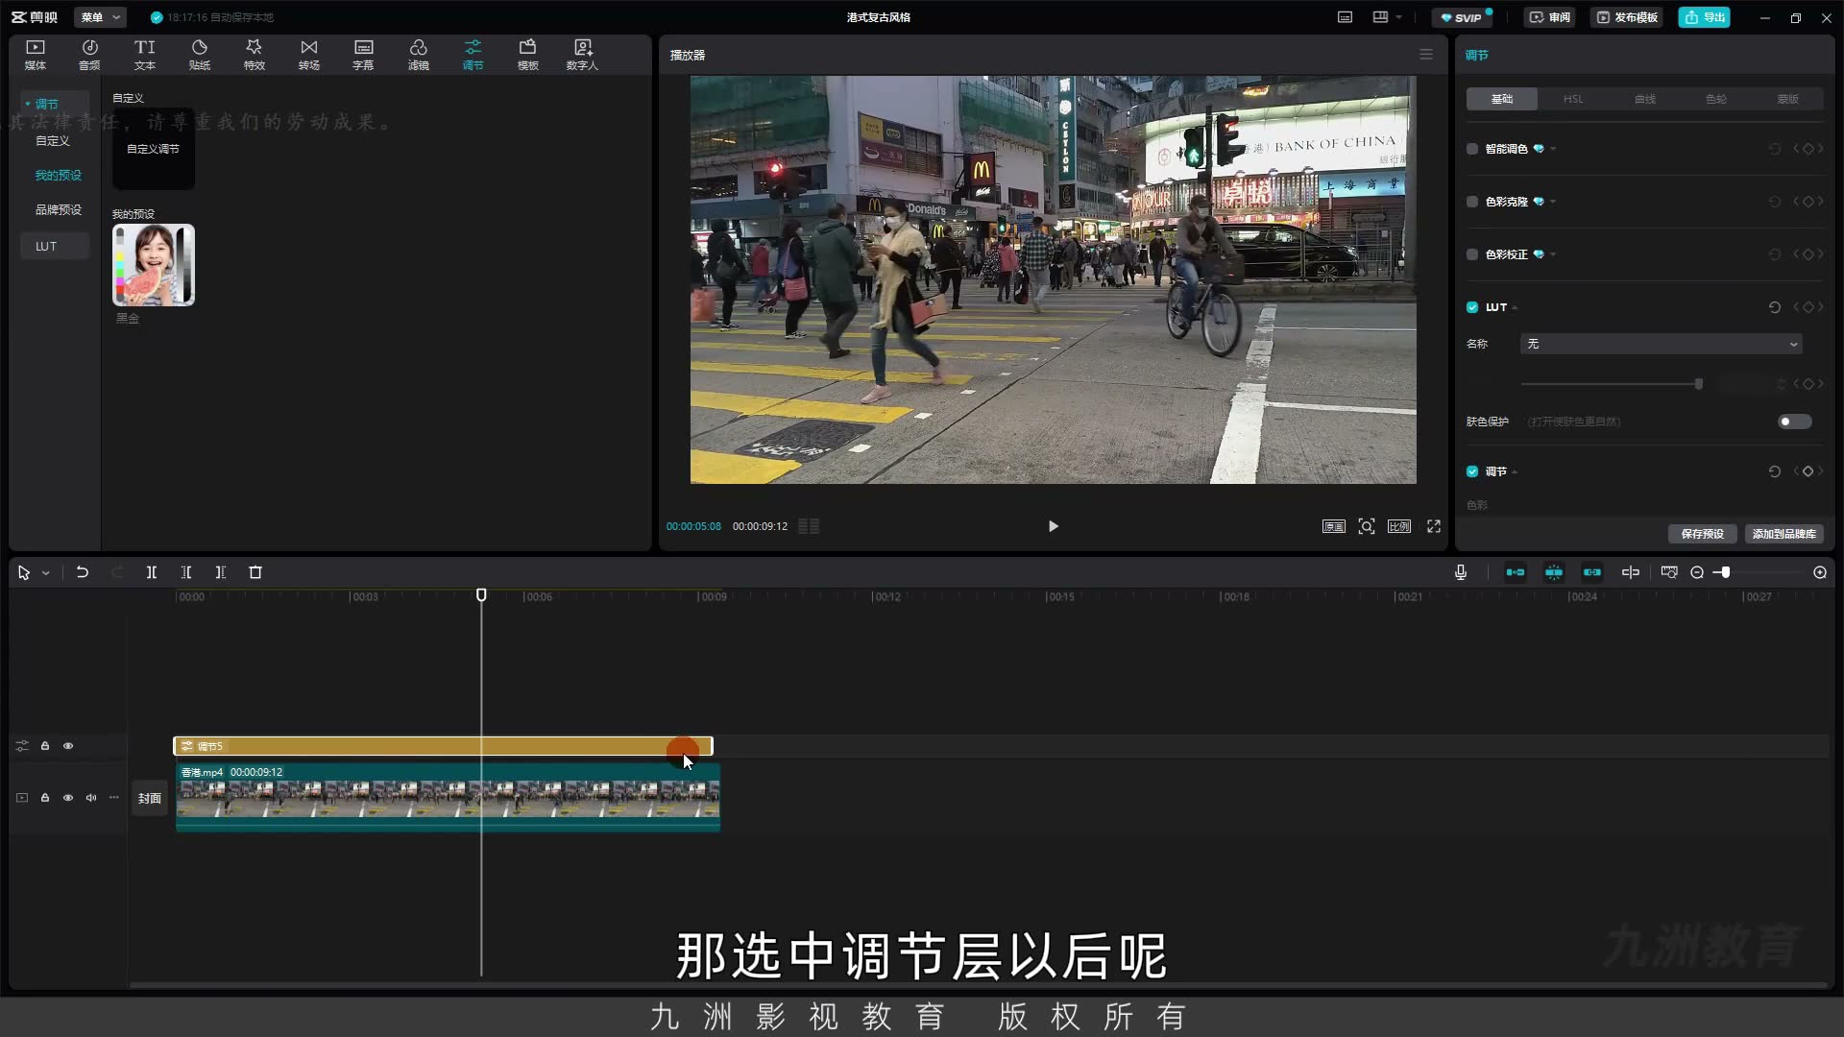Toggle the 肤色保护 switch on

point(1794,422)
